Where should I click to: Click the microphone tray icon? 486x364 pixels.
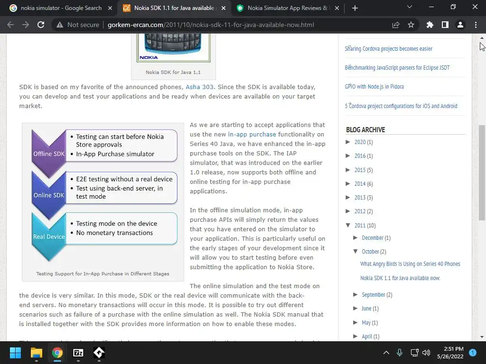(x=400, y=353)
